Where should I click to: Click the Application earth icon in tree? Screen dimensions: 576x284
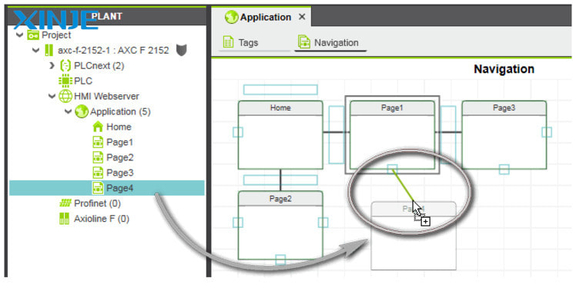(x=82, y=111)
